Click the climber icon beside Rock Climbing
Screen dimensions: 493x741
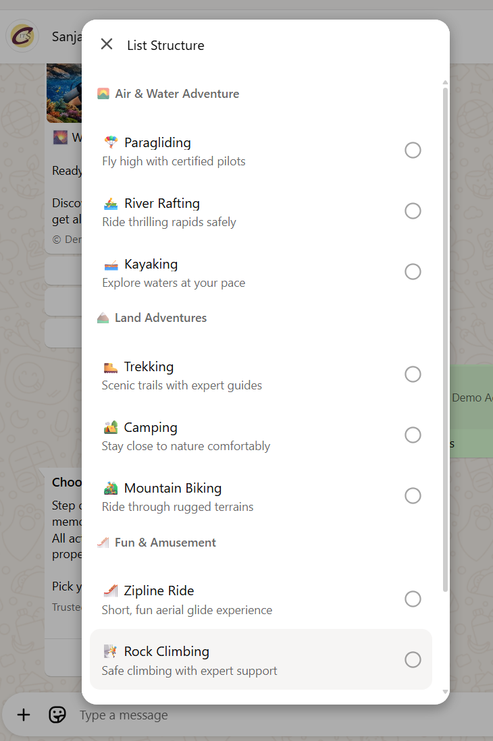110,652
